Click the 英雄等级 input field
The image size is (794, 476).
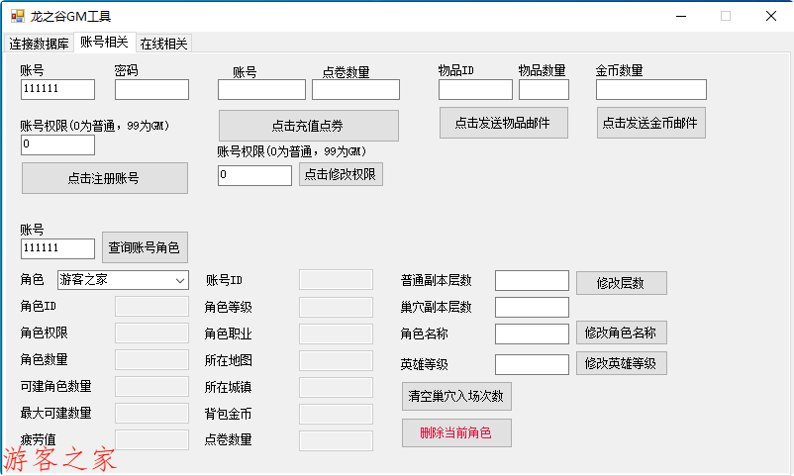[x=532, y=364]
